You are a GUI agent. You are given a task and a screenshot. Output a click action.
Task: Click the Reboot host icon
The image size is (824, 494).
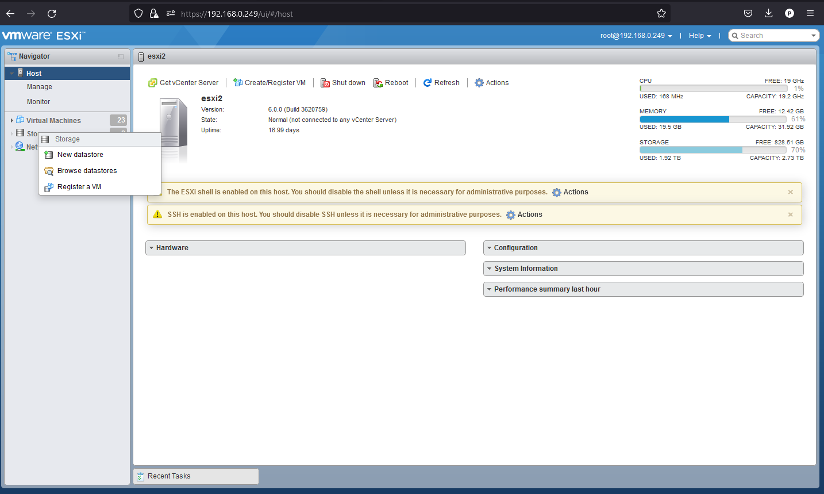(x=378, y=83)
